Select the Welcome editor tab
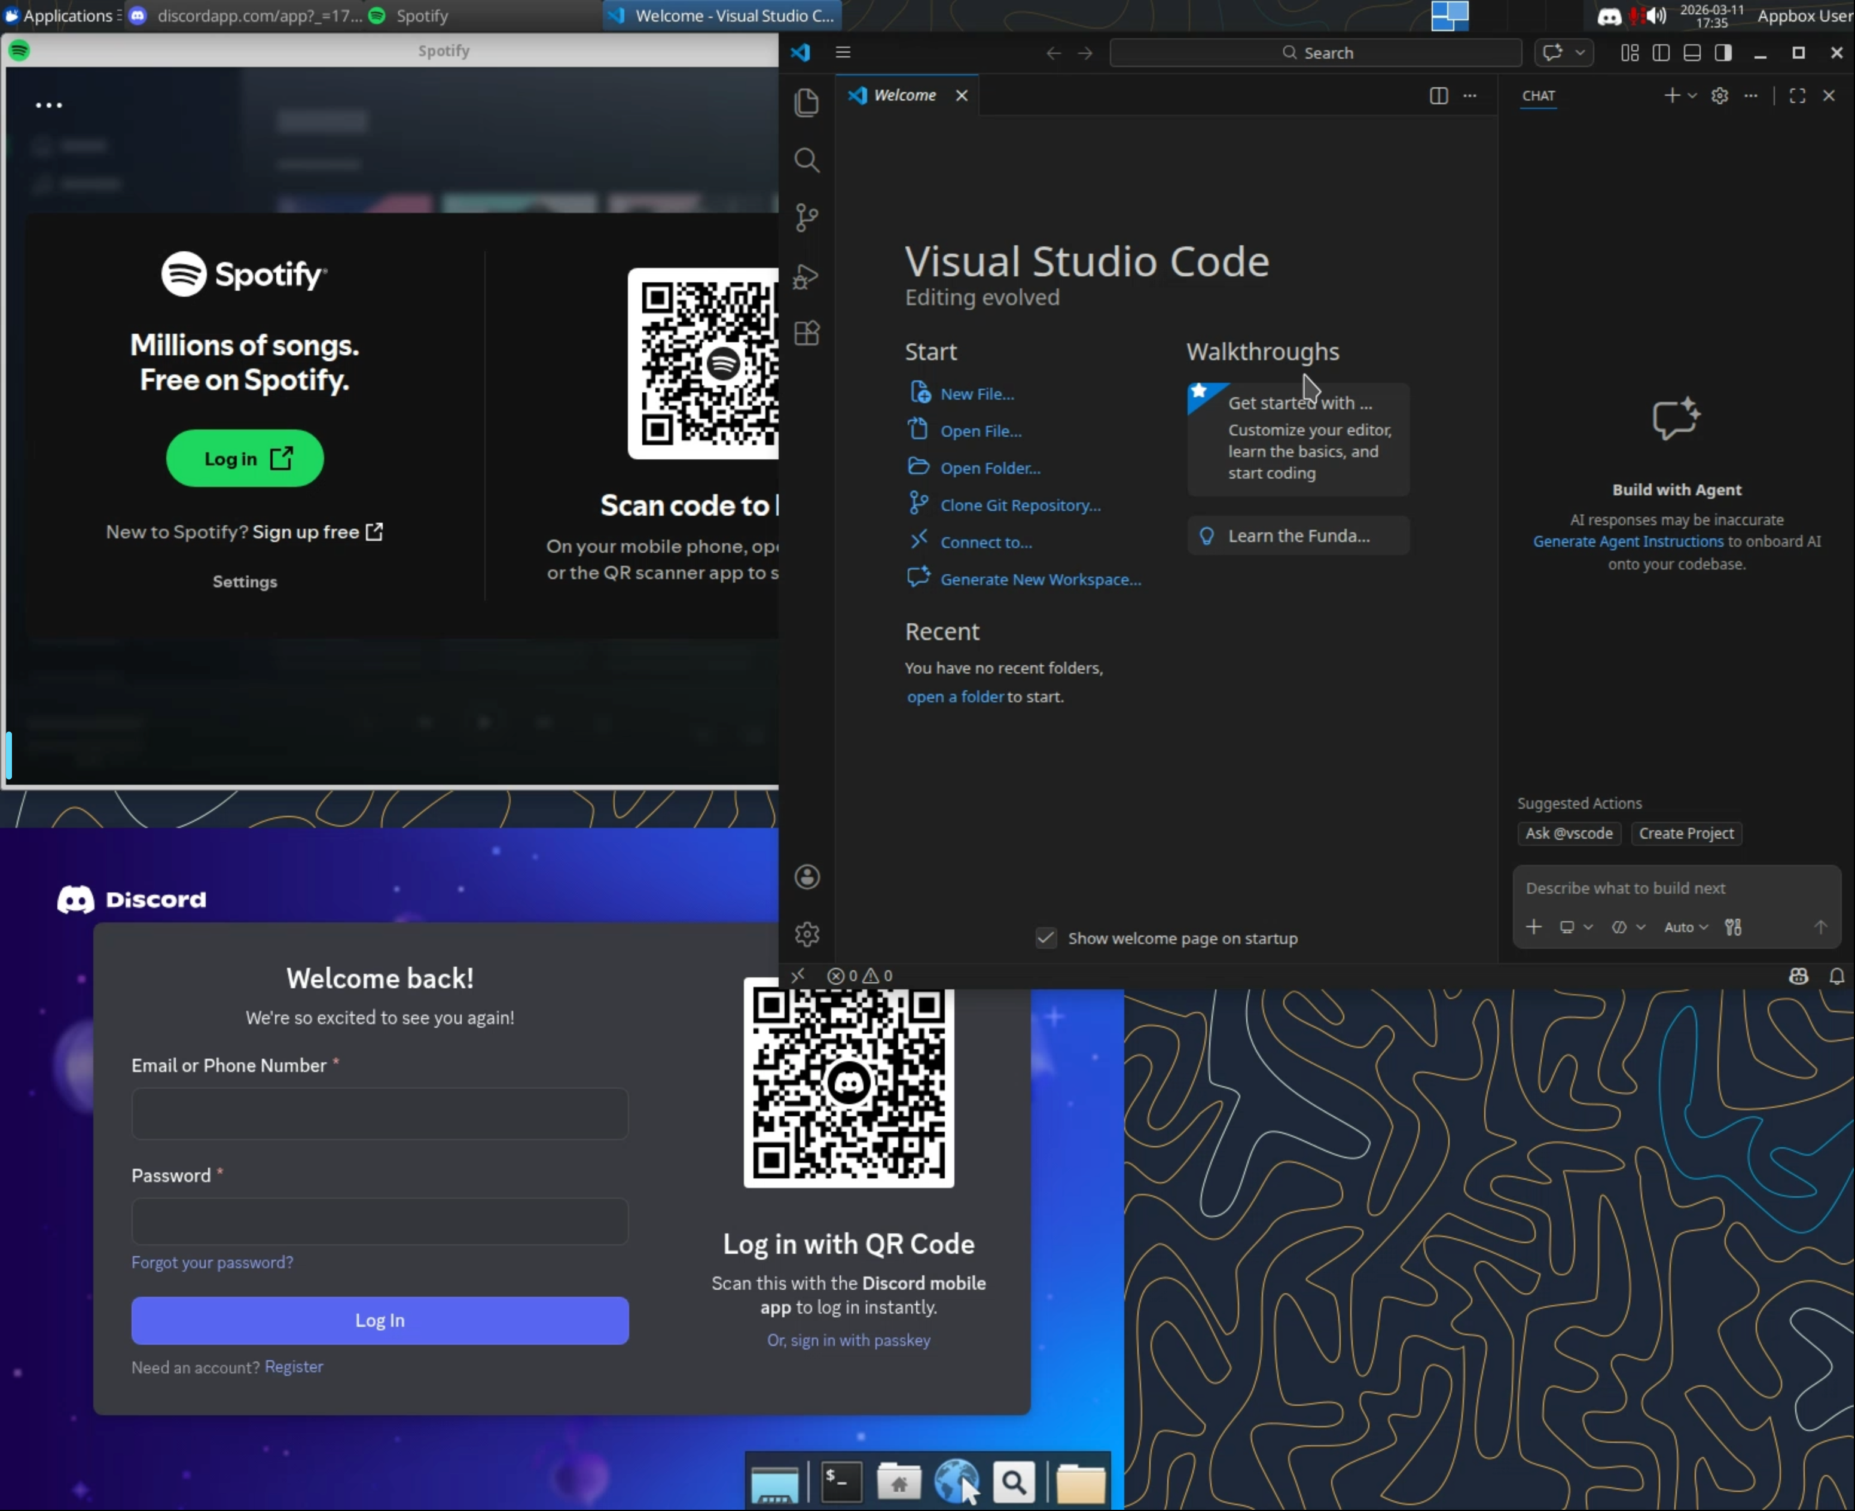1855x1511 pixels. [907, 95]
